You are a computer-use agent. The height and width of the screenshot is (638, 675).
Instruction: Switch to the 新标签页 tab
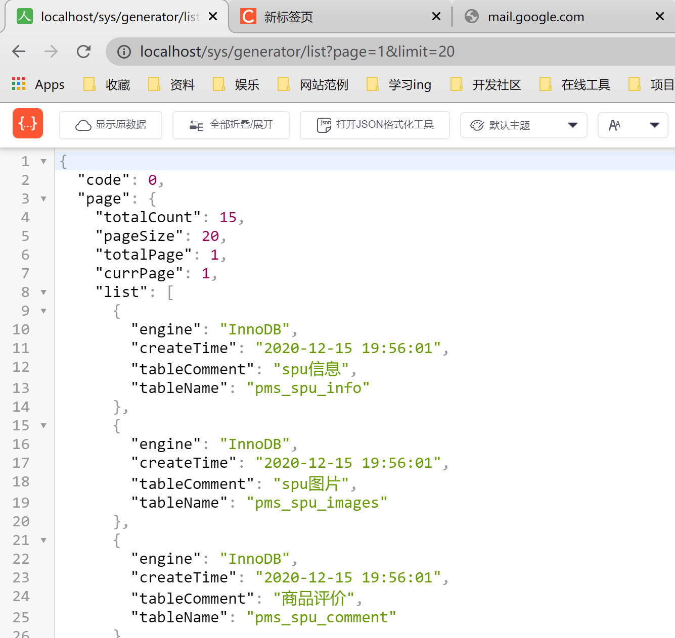pyautogui.click(x=339, y=17)
